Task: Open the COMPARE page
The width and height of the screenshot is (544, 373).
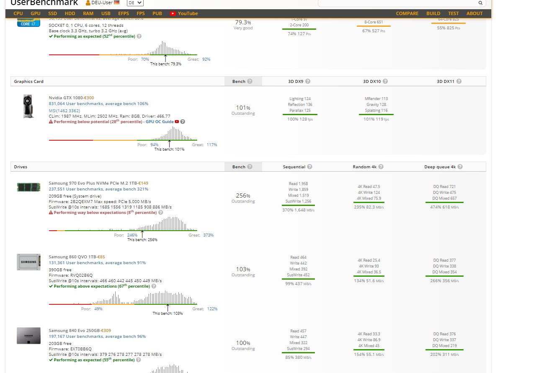Action: [x=407, y=13]
